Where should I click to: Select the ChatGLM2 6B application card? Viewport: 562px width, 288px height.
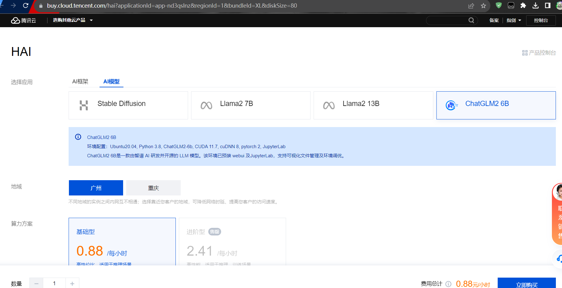(x=496, y=105)
